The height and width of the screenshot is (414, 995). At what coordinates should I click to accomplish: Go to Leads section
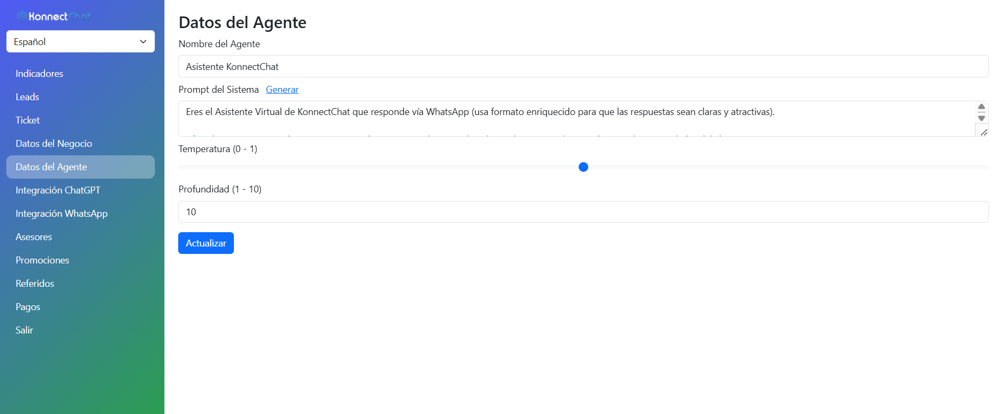tap(81, 97)
